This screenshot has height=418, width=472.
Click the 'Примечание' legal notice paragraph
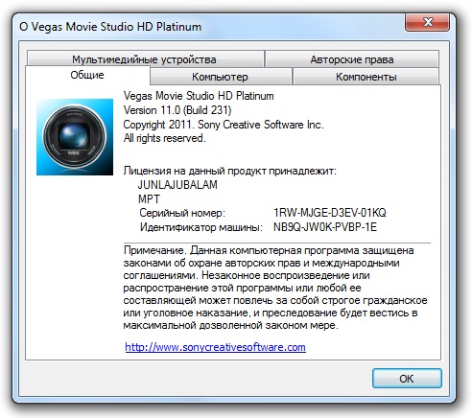coord(275,288)
